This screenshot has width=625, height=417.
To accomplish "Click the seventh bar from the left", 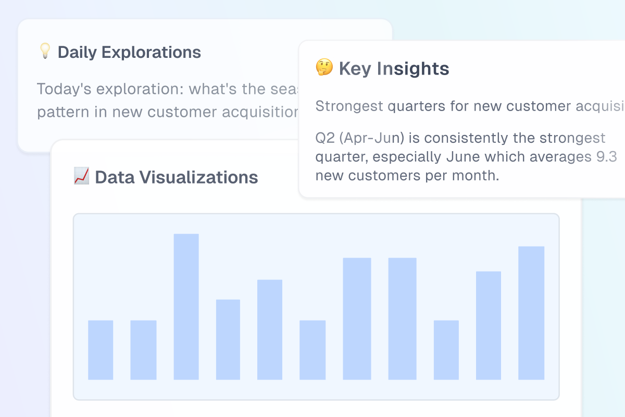I will (x=357, y=318).
